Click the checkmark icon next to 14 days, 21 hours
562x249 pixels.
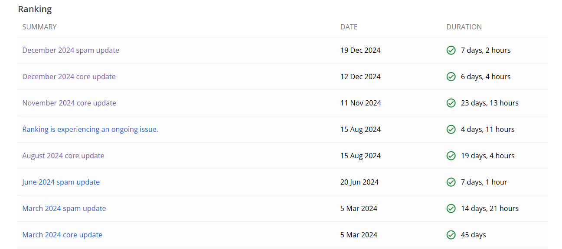[x=451, y=208]
